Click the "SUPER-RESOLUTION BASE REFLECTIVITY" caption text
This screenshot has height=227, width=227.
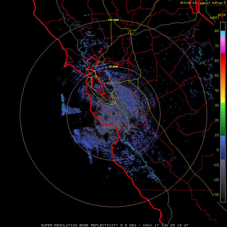(x=79, y=225)
